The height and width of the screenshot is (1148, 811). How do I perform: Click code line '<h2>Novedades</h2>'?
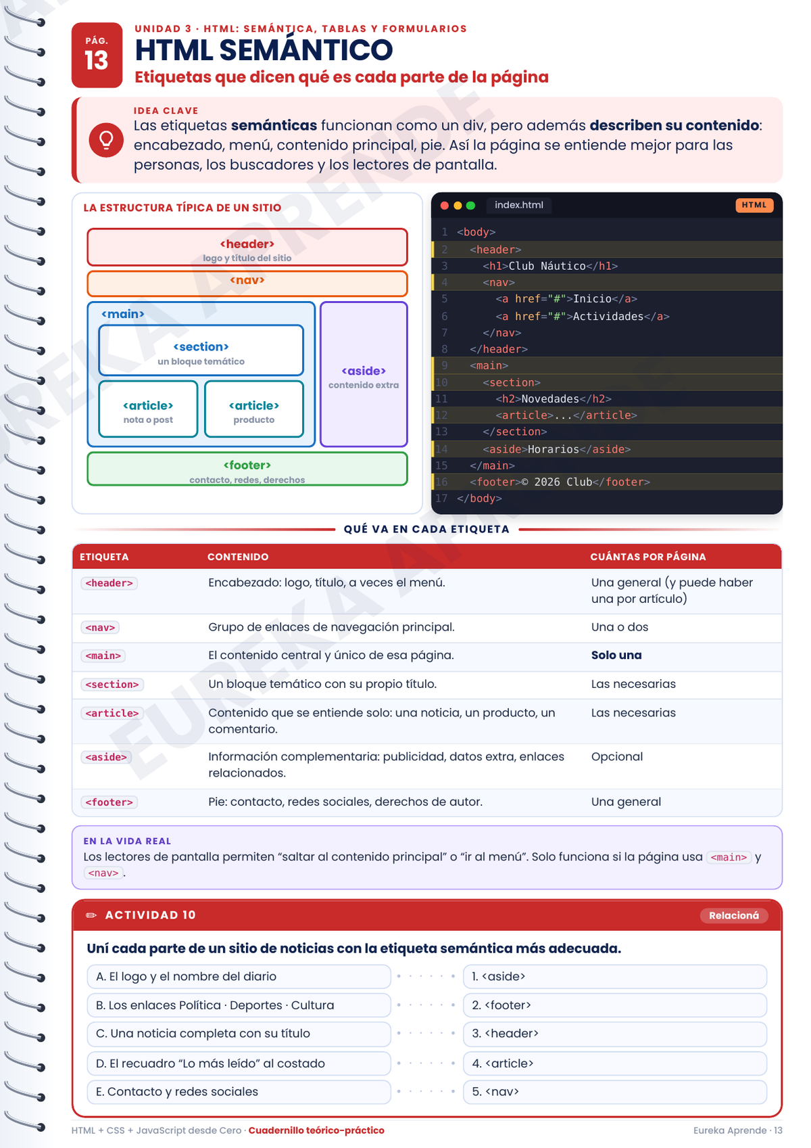[554, 399]
